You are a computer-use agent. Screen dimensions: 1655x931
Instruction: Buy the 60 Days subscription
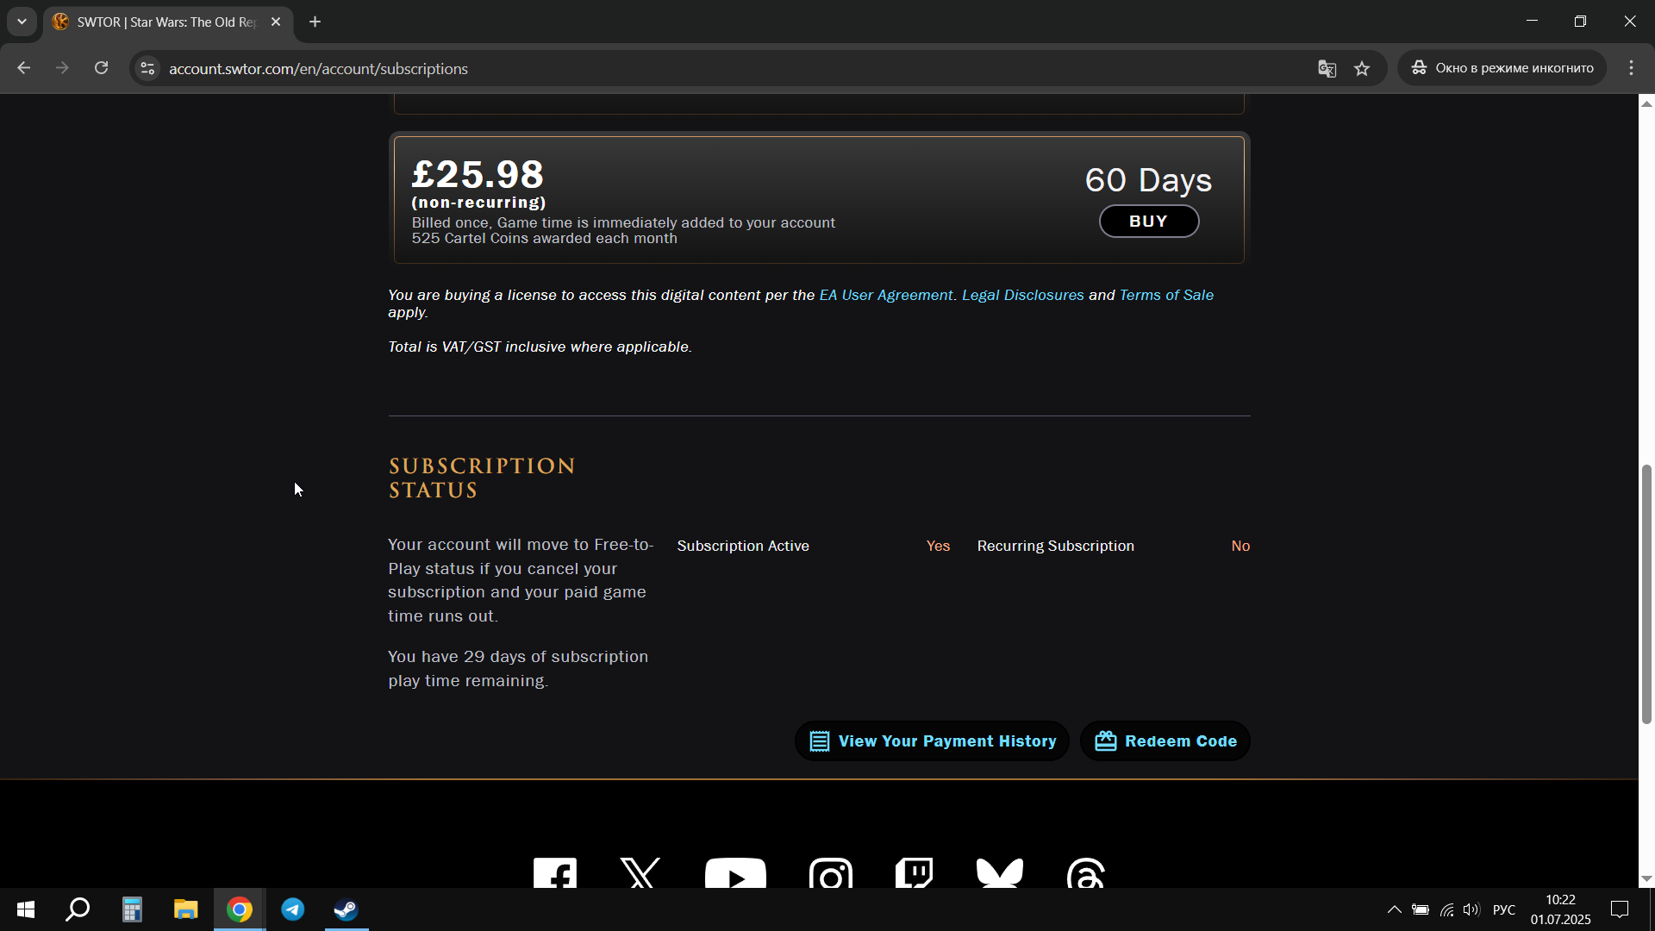1148,222
